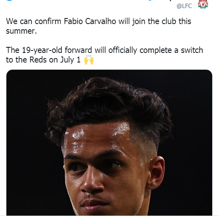
Task: Open the @LFC account handle
Action: coord(184,6)
